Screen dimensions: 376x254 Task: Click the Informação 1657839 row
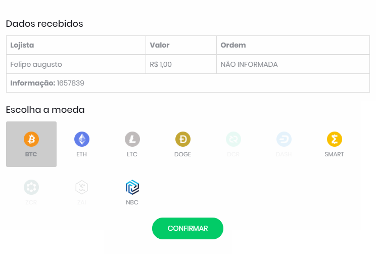pyautogui.click(x=188, y=83)
